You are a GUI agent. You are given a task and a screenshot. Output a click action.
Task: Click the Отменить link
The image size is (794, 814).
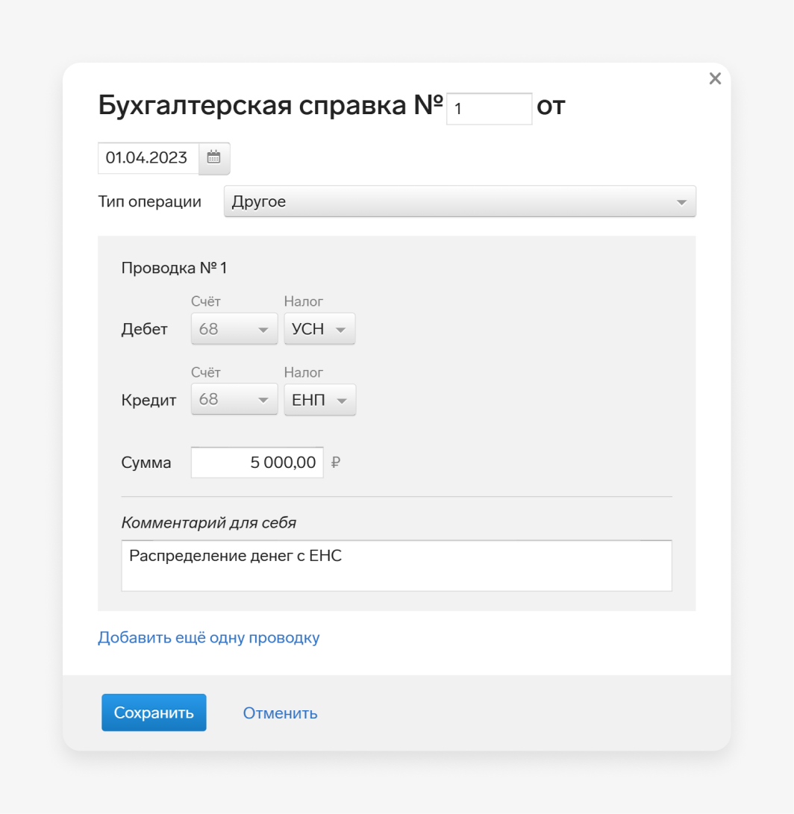[x=280, y=713]
